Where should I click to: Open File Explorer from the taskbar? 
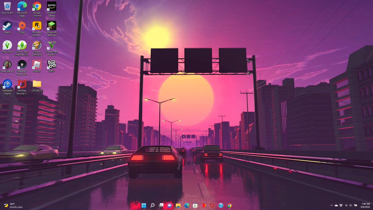(178, 205)
